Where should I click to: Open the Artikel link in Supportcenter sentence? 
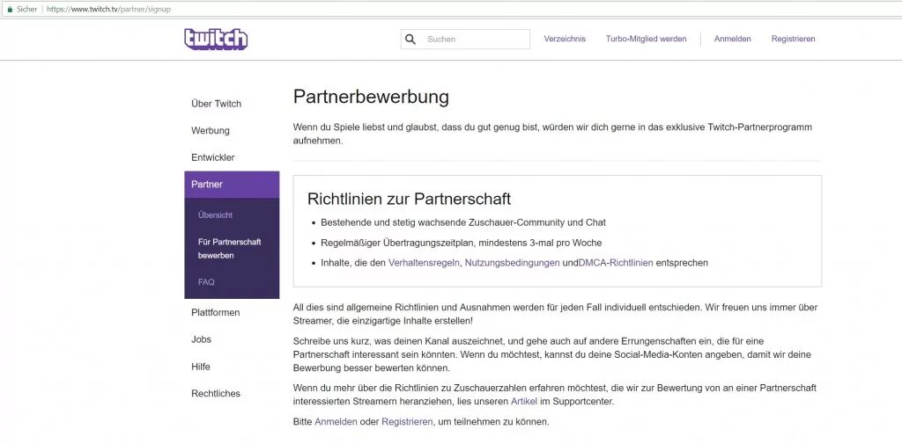coord(524,402)
